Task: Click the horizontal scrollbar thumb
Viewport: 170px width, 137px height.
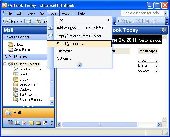Action: [100, 124]
